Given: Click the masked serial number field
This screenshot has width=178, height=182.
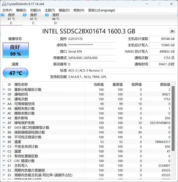Looking at the screenshot, I should point(91,45).
